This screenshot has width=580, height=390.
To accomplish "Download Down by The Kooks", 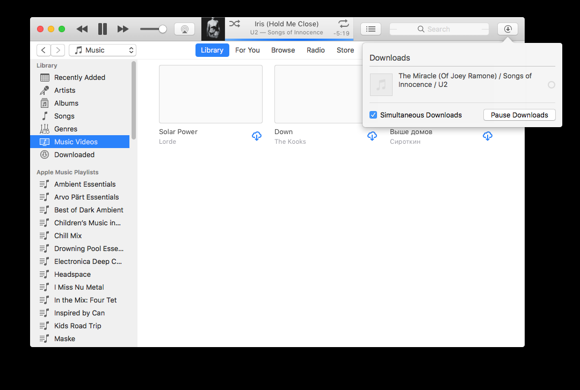I will point(372,136).
